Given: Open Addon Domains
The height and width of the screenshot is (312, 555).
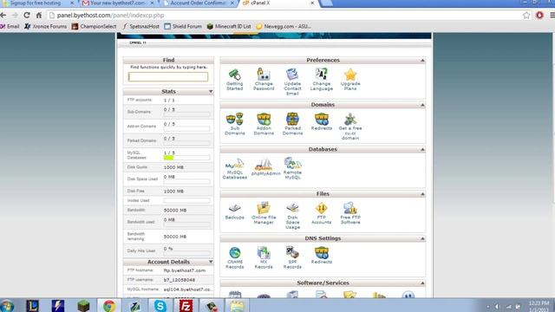Looking at the screenshot, I should pos(264,124).
